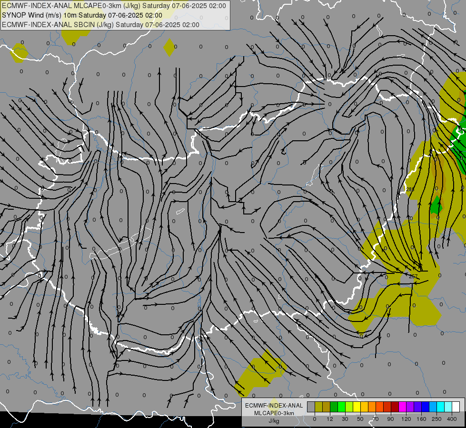
Task: Click the bright cyan legend swatch
Action: [441, 407]
